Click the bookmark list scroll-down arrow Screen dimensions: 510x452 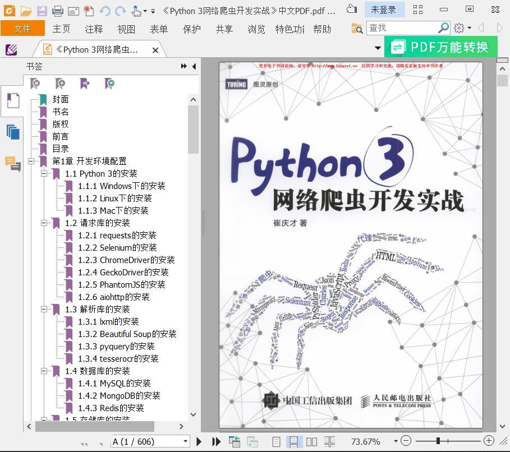tap(193, 414)
